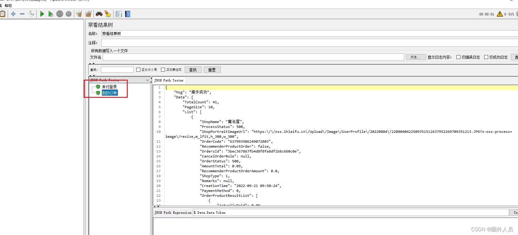Click the "ShopPortraitImageUrl" line
The height and width of the screenshot is (235, 518).
(x=356, y=132)
